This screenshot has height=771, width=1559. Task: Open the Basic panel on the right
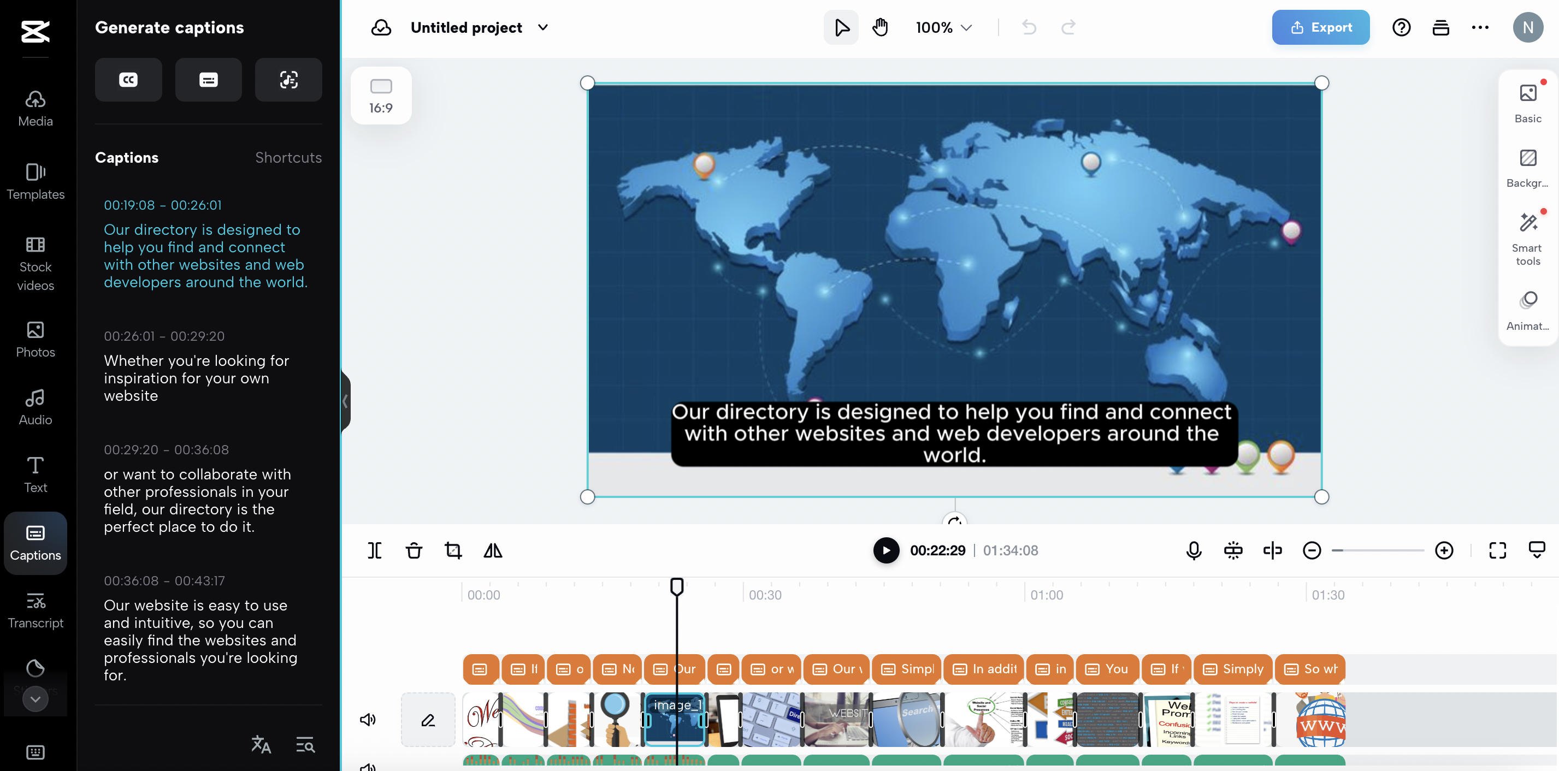(1527, 102)
